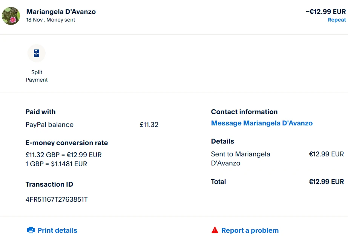Select the Report a problem link text
Image resolution: width=348 pixels, height=238 pixels.
click(x=250, y=230)
